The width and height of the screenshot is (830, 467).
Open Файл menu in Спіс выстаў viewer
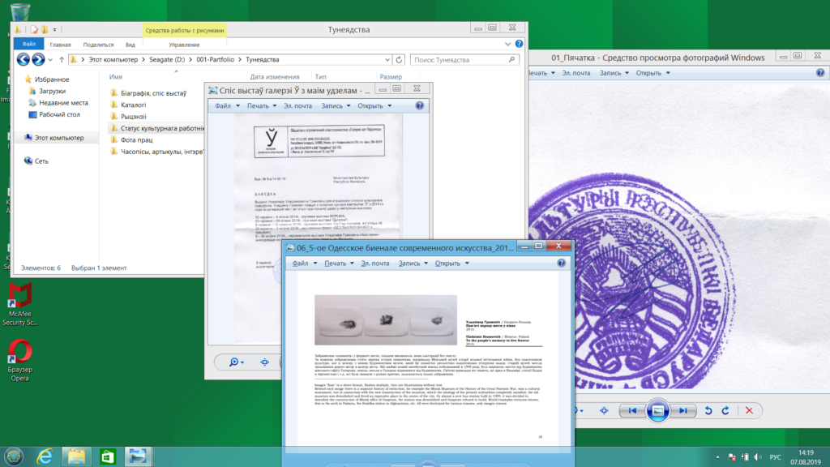tap(227, 106)
